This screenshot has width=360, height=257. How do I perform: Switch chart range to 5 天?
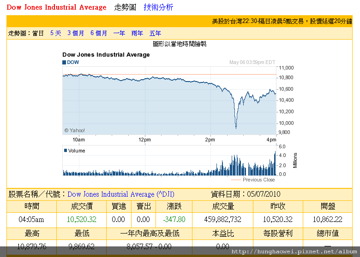coord(55,33)
